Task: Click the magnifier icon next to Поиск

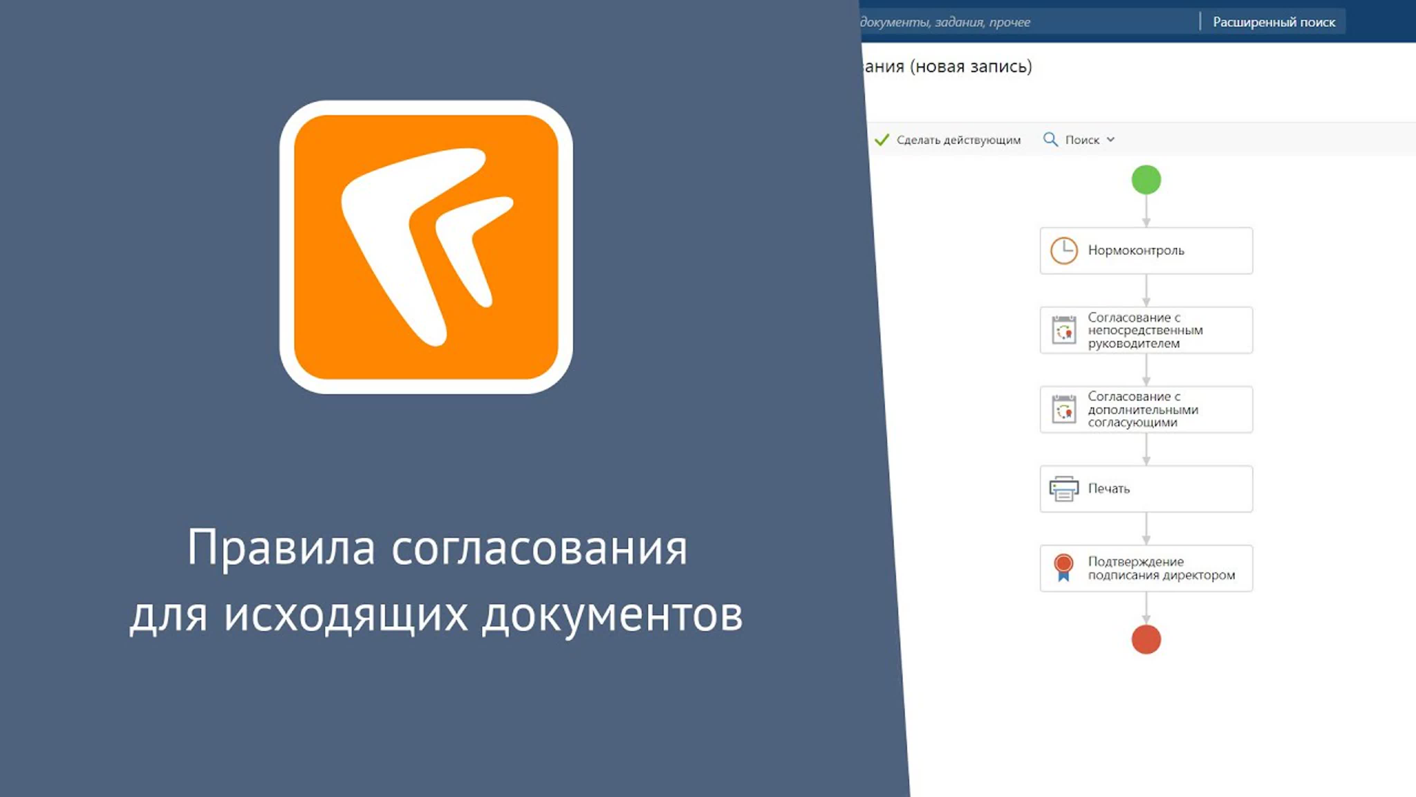Action: (x=1051, y=140)
